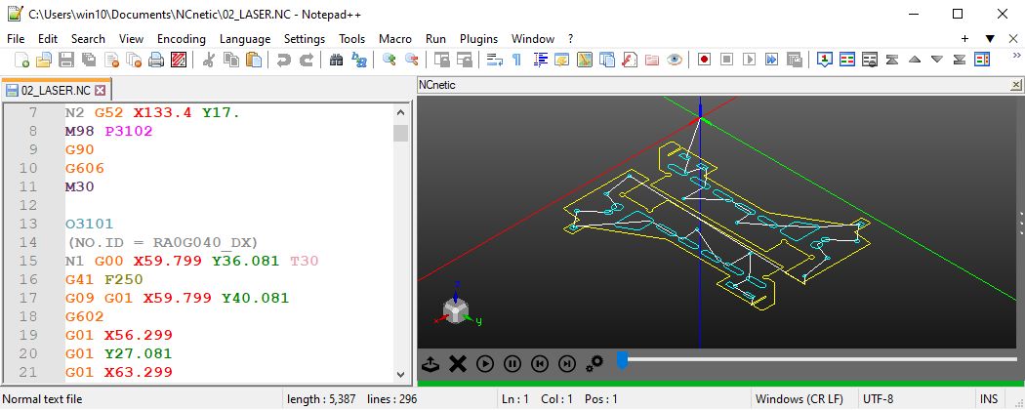Click editor scrollbar up arrow

pyautogui.click(x=400, y=112)
